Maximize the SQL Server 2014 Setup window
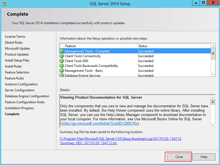 [x=203, y=3]
